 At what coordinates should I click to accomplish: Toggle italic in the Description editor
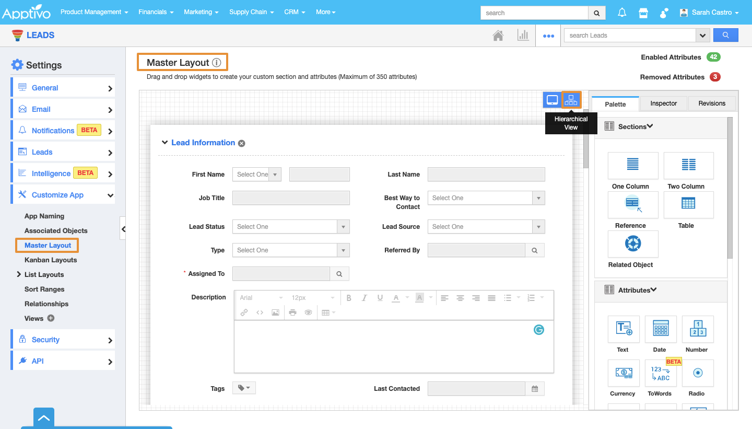[365, 298]
